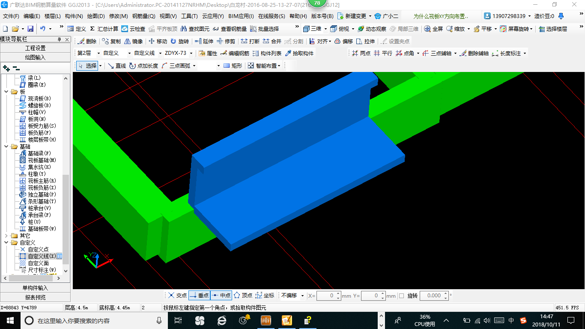Screen dimensions: 585x329
Task: Click the save file icon
Action: (x=30, y=29)
